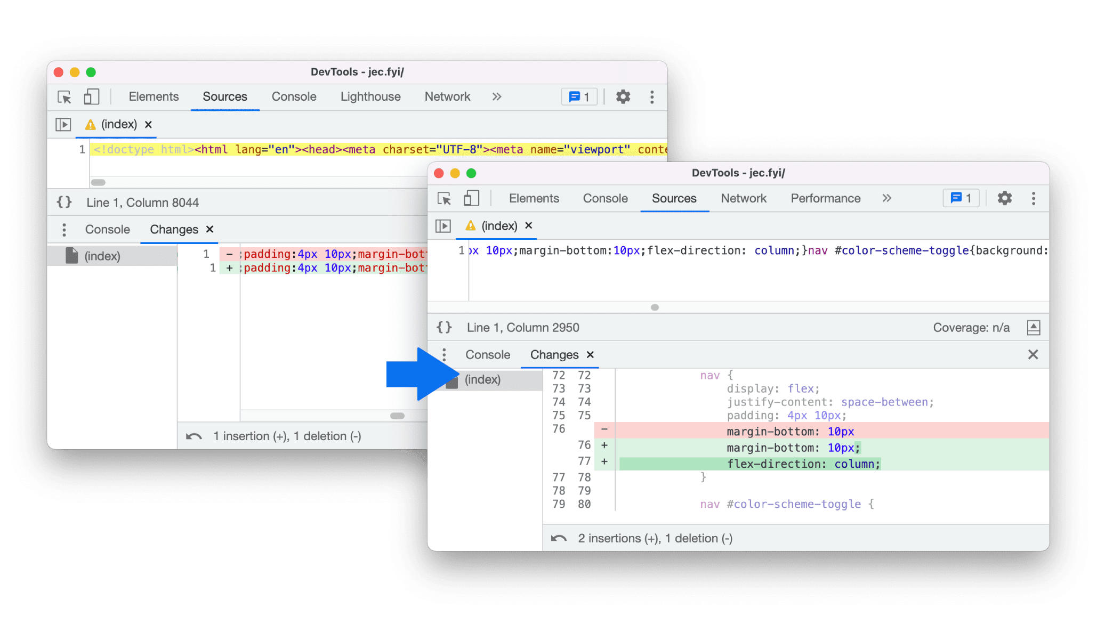
Task: Expand the more DevTools tabs chevron
Action: click(887, 197)
